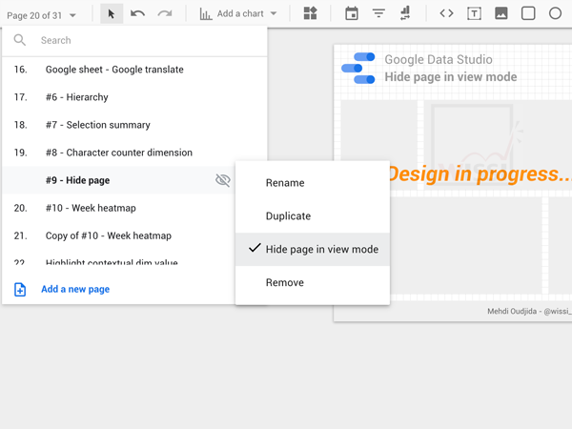Click the bar chart icon in toolbar
Image resolution: width=572 pixels, height=429 pixels.
pos(206,14)
